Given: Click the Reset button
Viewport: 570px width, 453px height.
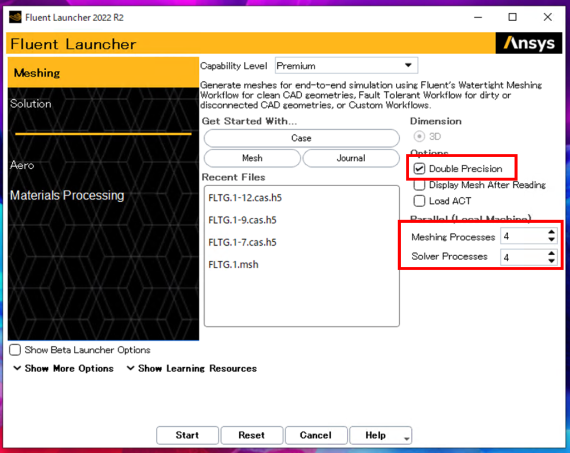Looking at the screenshot, I should 252,435.
